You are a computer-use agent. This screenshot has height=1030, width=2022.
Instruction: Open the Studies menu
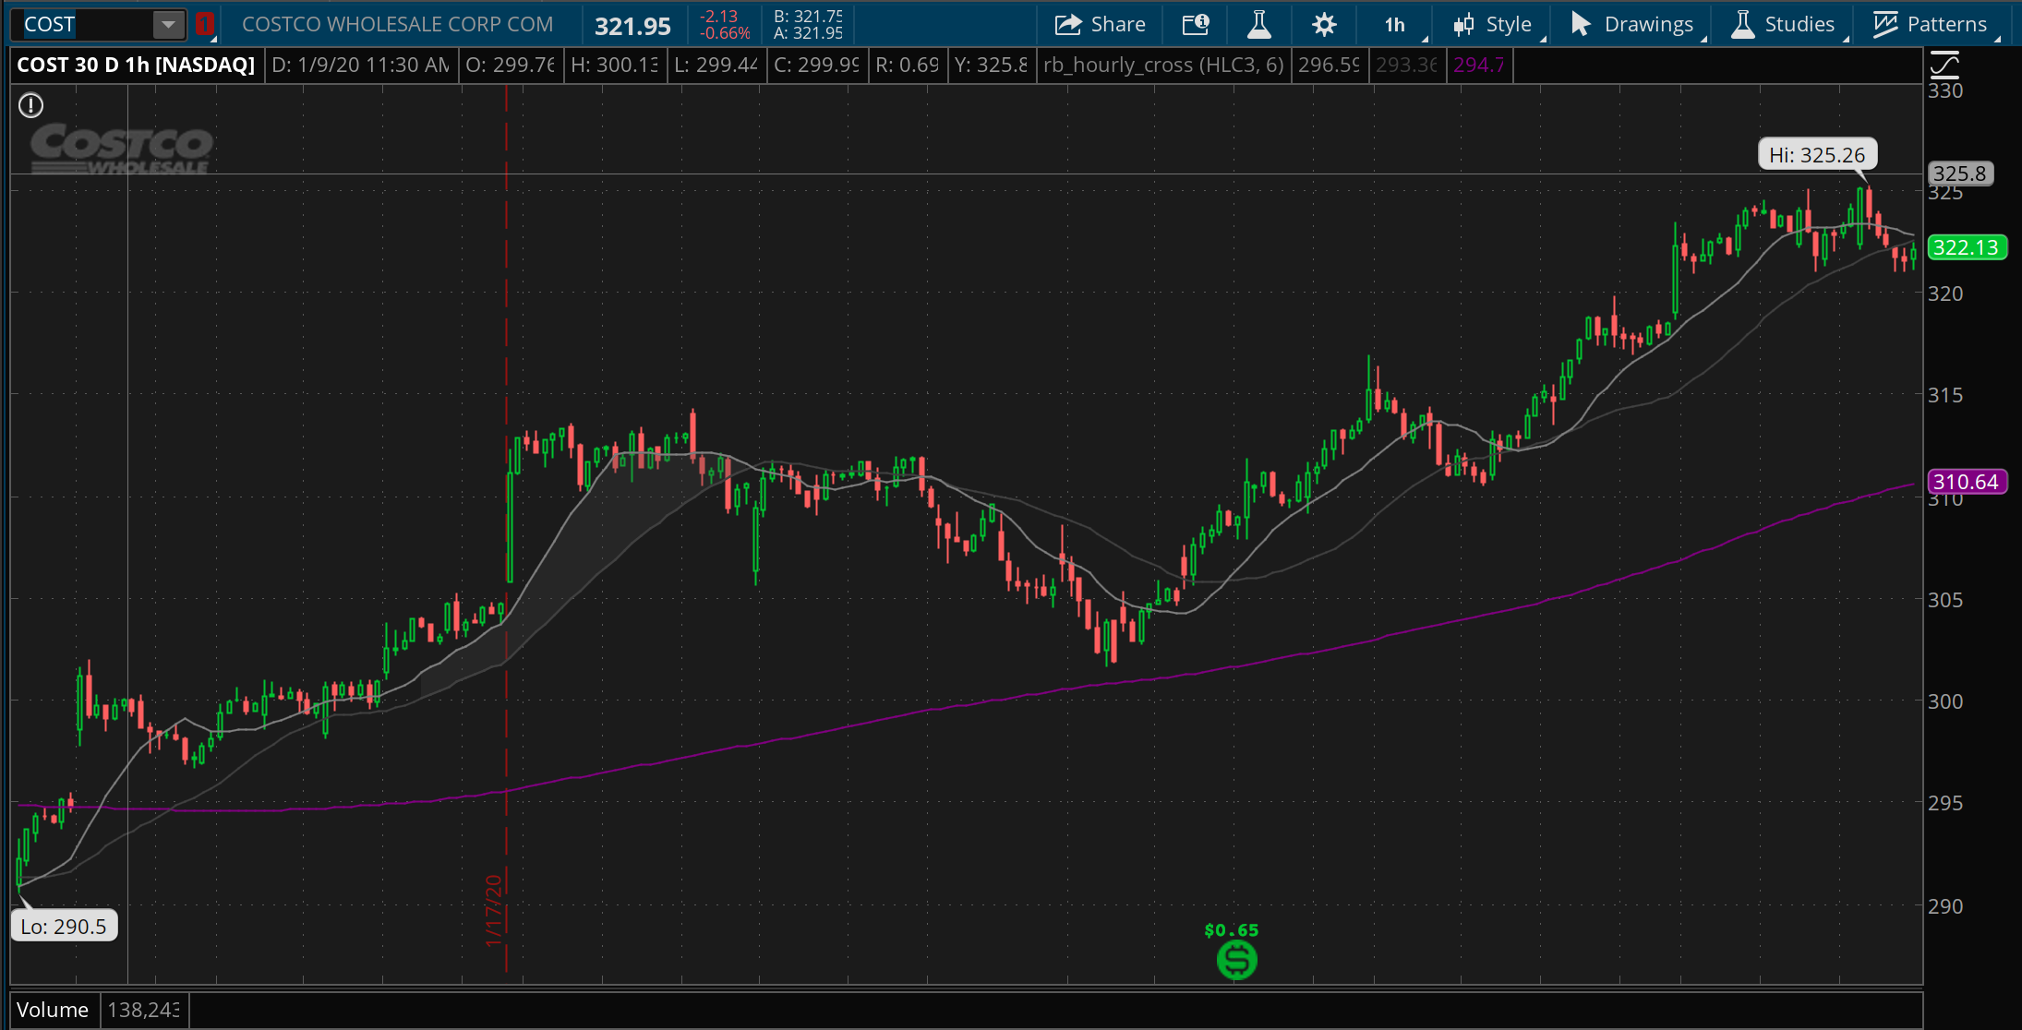click(x=1783, y=25)
